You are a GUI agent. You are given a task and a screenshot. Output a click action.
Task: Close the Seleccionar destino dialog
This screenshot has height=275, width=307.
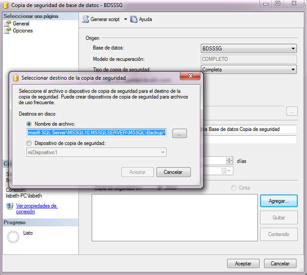tap(191, 77)
